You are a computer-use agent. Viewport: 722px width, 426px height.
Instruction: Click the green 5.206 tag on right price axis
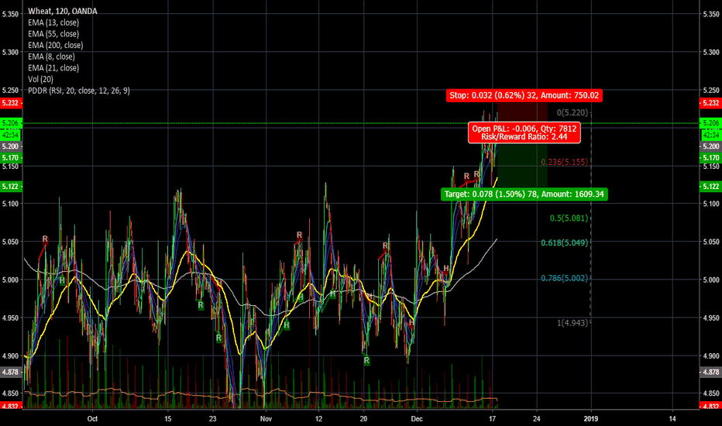[710, 123]
